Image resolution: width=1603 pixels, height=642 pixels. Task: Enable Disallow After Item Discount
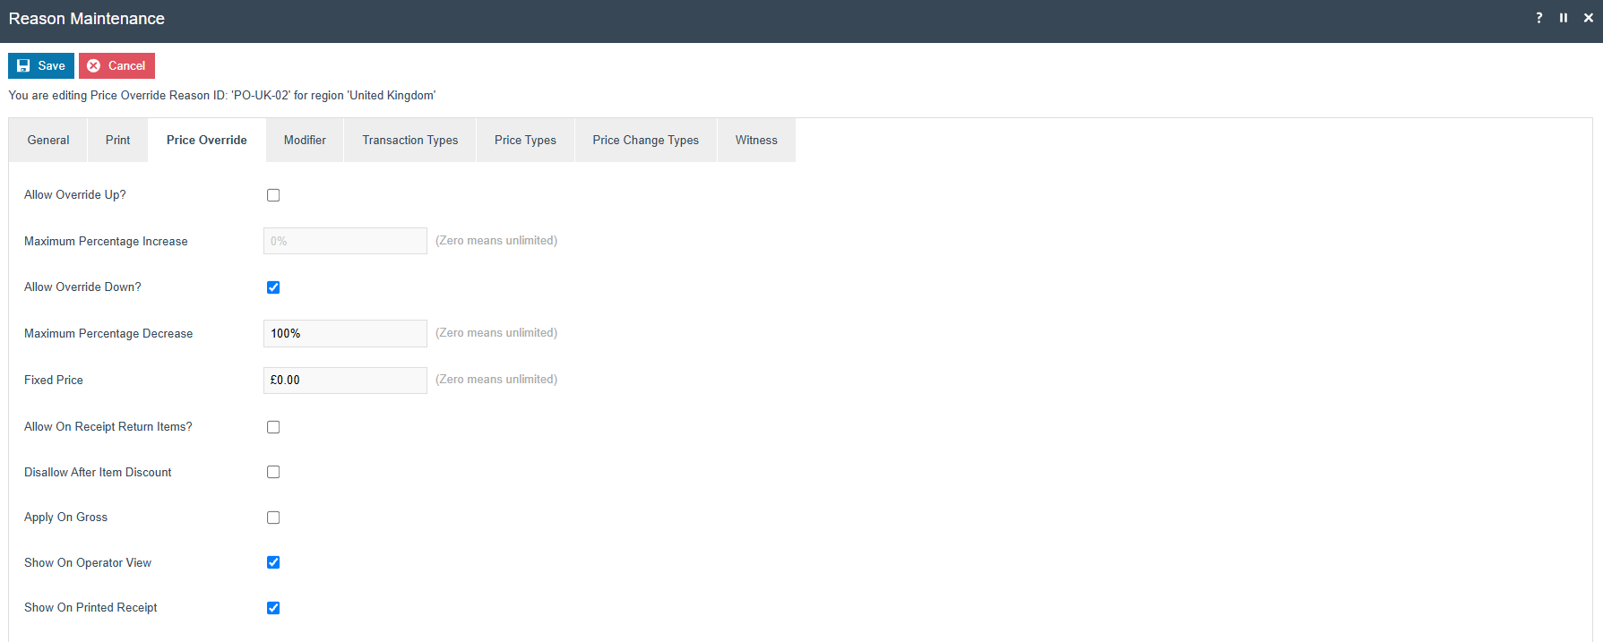click(x=273, y=472)
